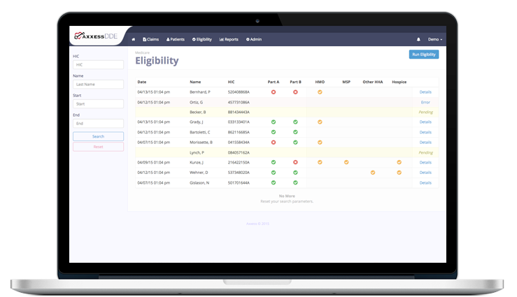Click Kunze's orange MSP check icon
517x297 pixels.
[x=346, y=162]
